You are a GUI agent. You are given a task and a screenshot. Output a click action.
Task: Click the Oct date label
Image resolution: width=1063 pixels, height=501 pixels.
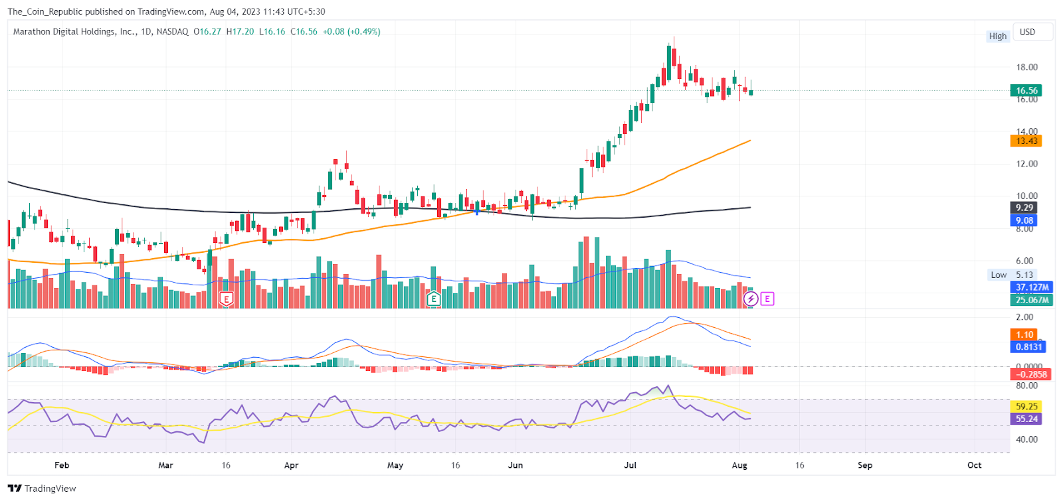coord(975,465)
